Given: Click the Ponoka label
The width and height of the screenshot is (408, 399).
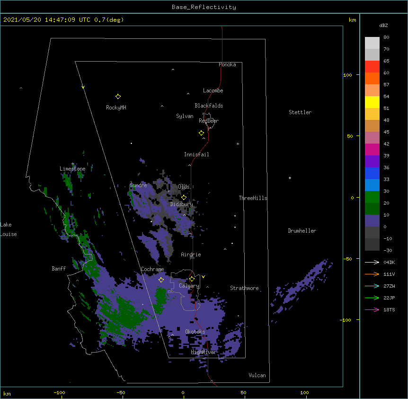Looking at the screenshot, I should pyautogui.click(x=227, y=64).
